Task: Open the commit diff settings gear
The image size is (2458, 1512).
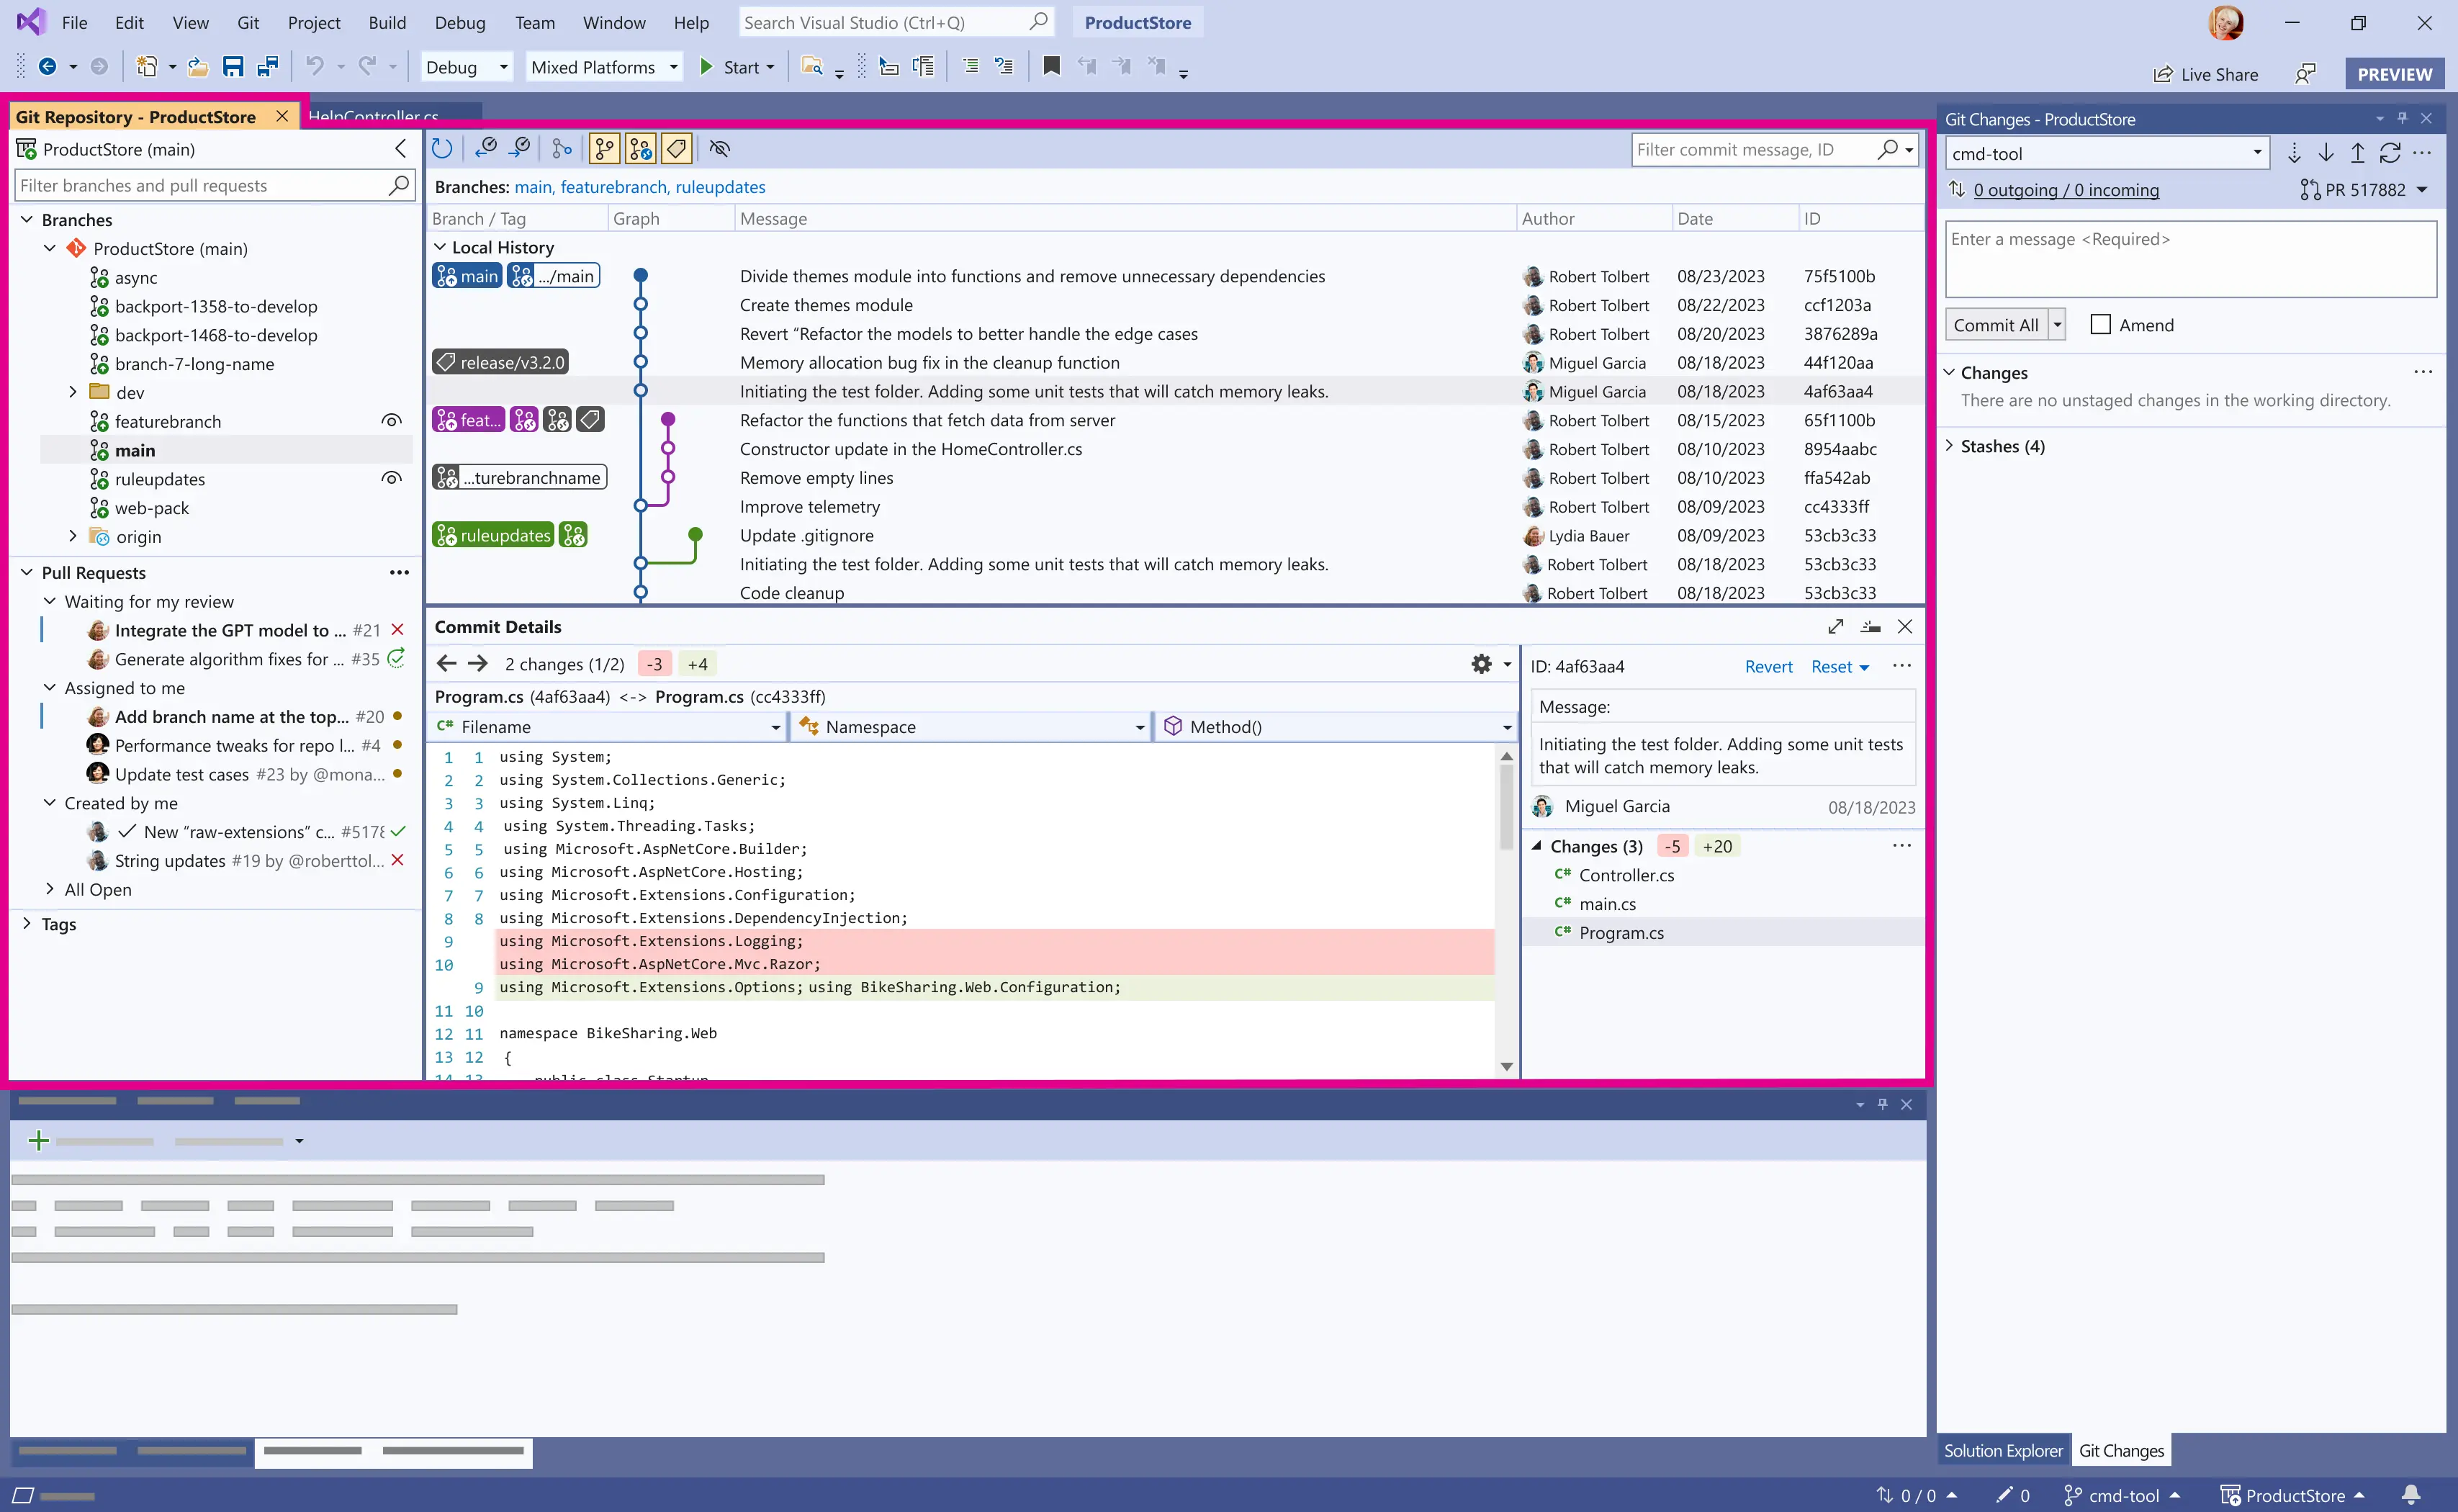Action: (1480, 663)
